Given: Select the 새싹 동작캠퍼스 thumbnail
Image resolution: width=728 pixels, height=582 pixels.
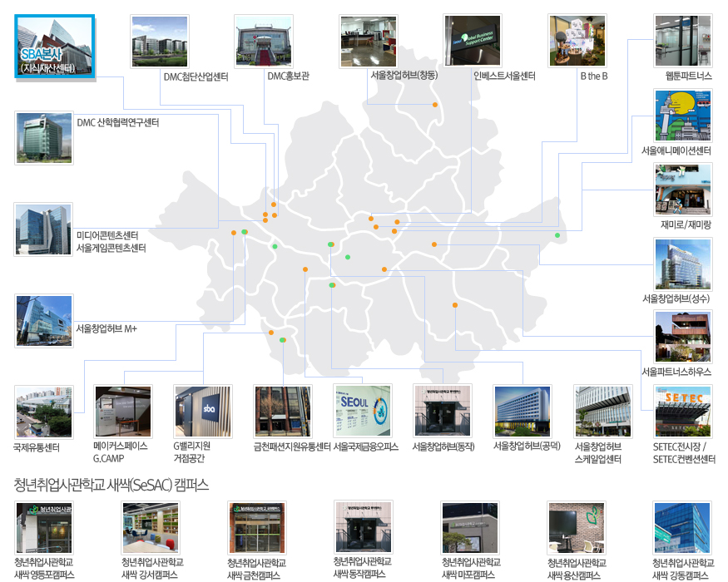Looking at the screenshot, I should pos(364,527).
